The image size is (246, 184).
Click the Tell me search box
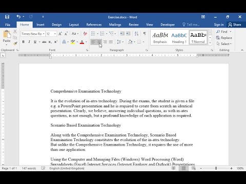(x=191, y=25)
